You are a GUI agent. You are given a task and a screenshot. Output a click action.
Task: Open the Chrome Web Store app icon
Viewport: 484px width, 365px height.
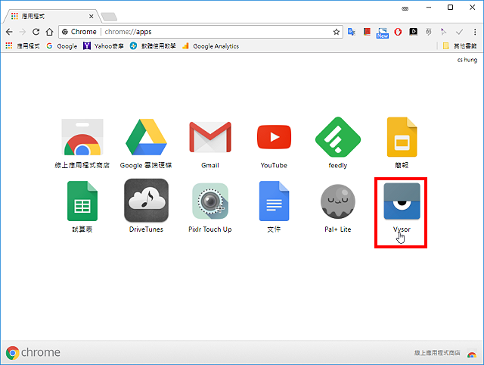[82, 137]
